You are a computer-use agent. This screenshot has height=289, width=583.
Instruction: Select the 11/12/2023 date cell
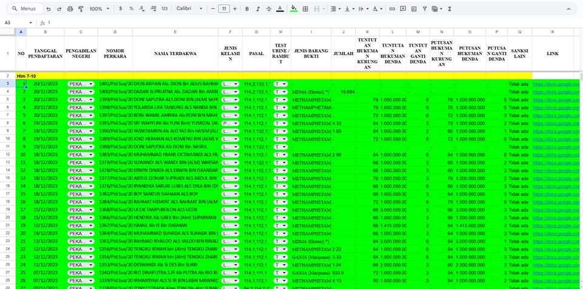coord(46,265)
